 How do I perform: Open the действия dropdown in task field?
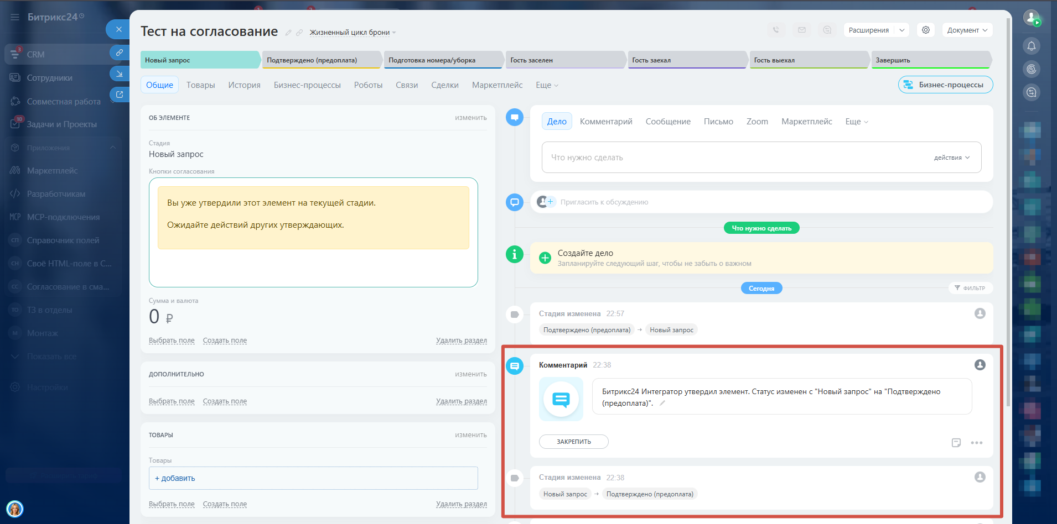coord(951,158)
